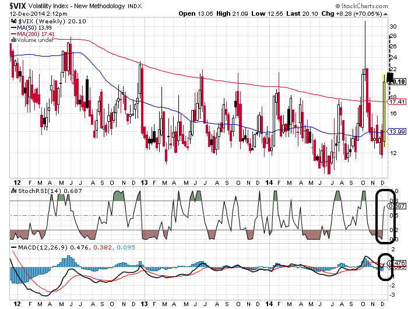
Task: Click the 'Volatility Index - New Methodology' title
Action: (x=77, y=6)
